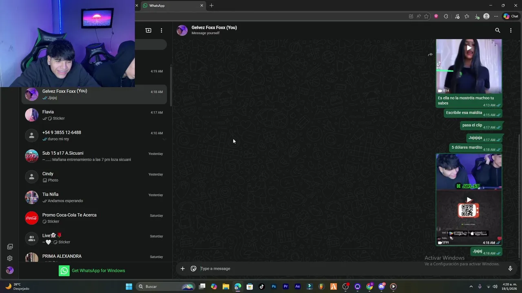Open WhatsApp settings gear in left rail
Image resolution: width=522 pixels, height=293 pixels.
click(10, 258)
